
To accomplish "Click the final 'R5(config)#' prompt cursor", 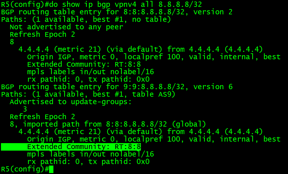I will click(51, 169).
